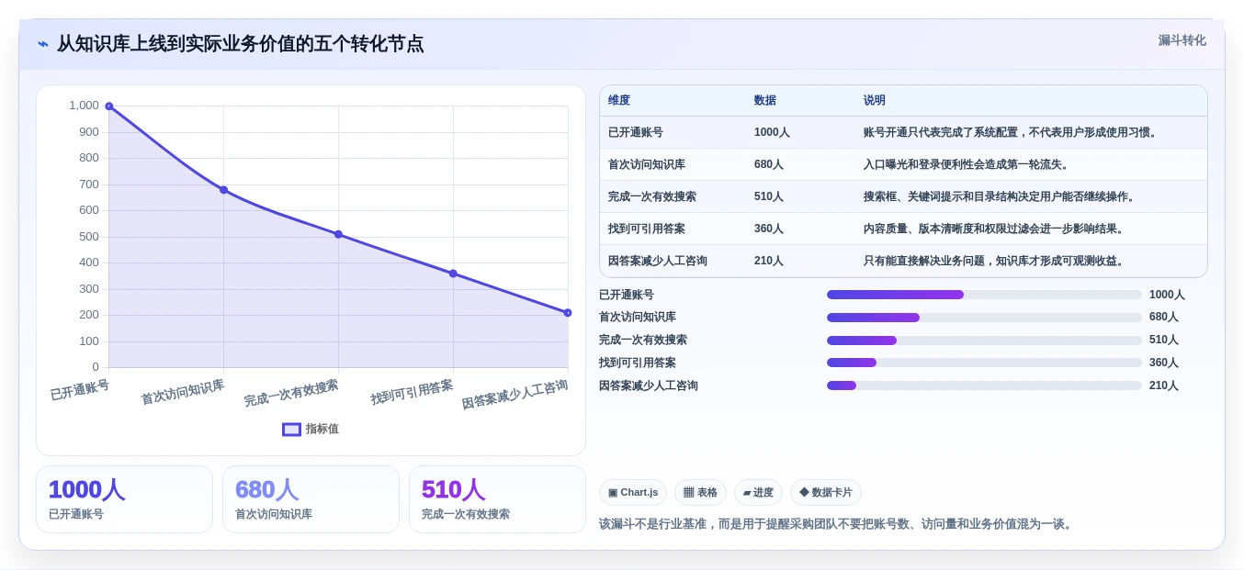
Task: Click the x-axis label 已开通账号
Action: [80, 390]
